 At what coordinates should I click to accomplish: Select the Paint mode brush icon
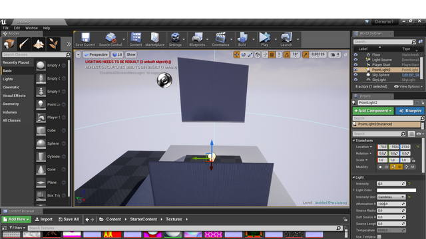[24, 44]
